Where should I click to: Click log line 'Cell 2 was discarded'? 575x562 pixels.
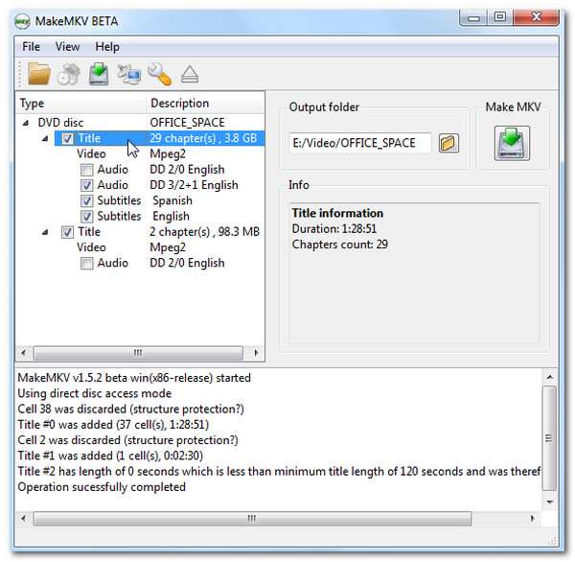[x=127, y=440]
